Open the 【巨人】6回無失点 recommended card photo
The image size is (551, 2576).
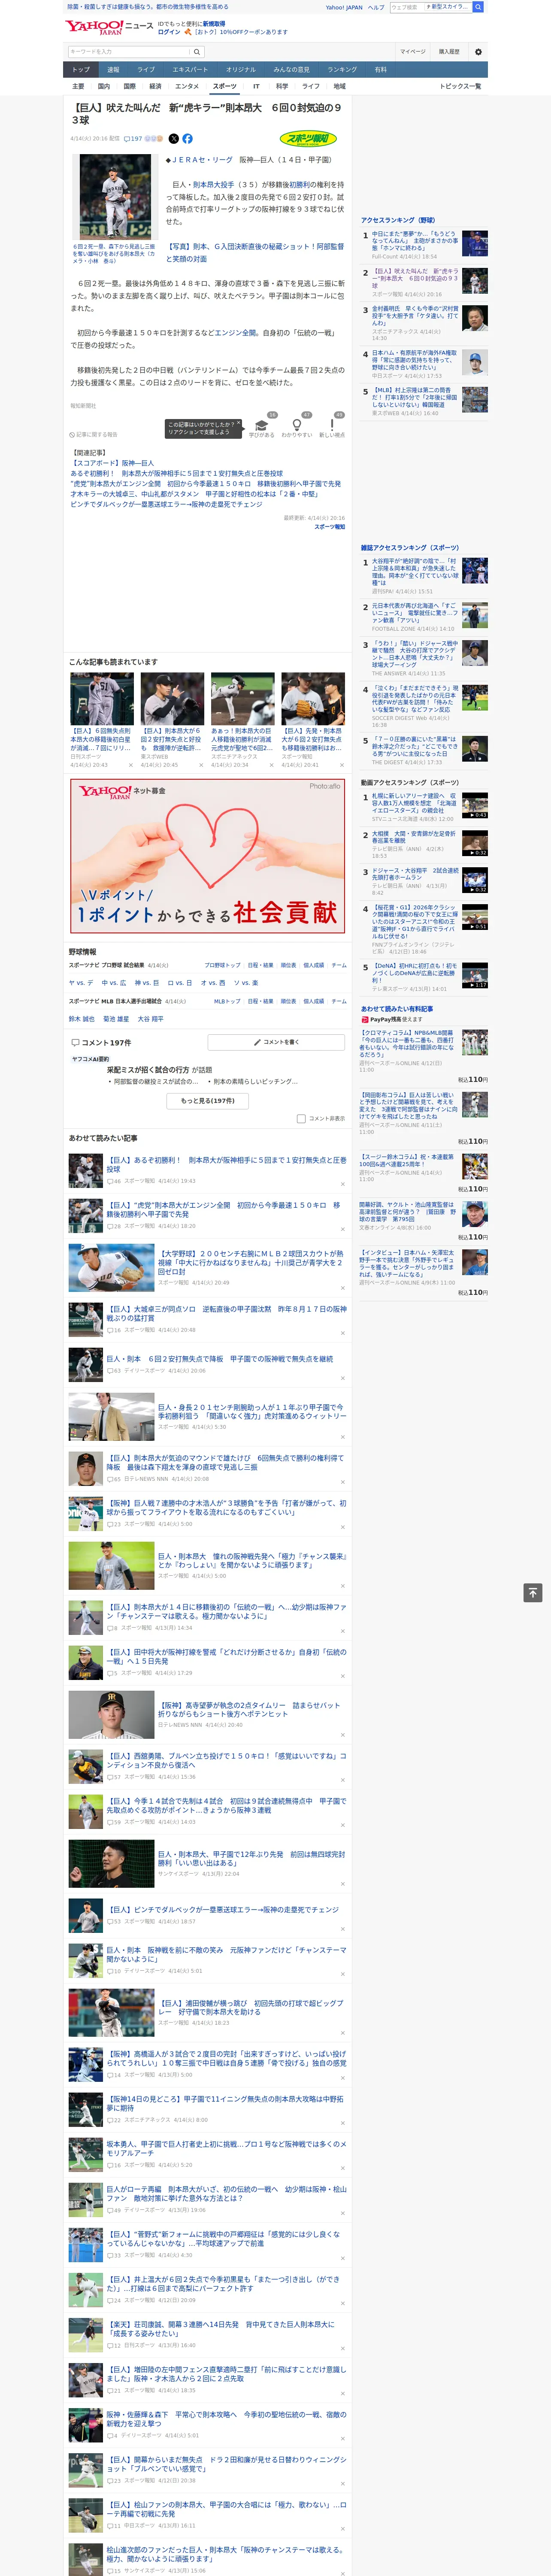click(102, 699)
